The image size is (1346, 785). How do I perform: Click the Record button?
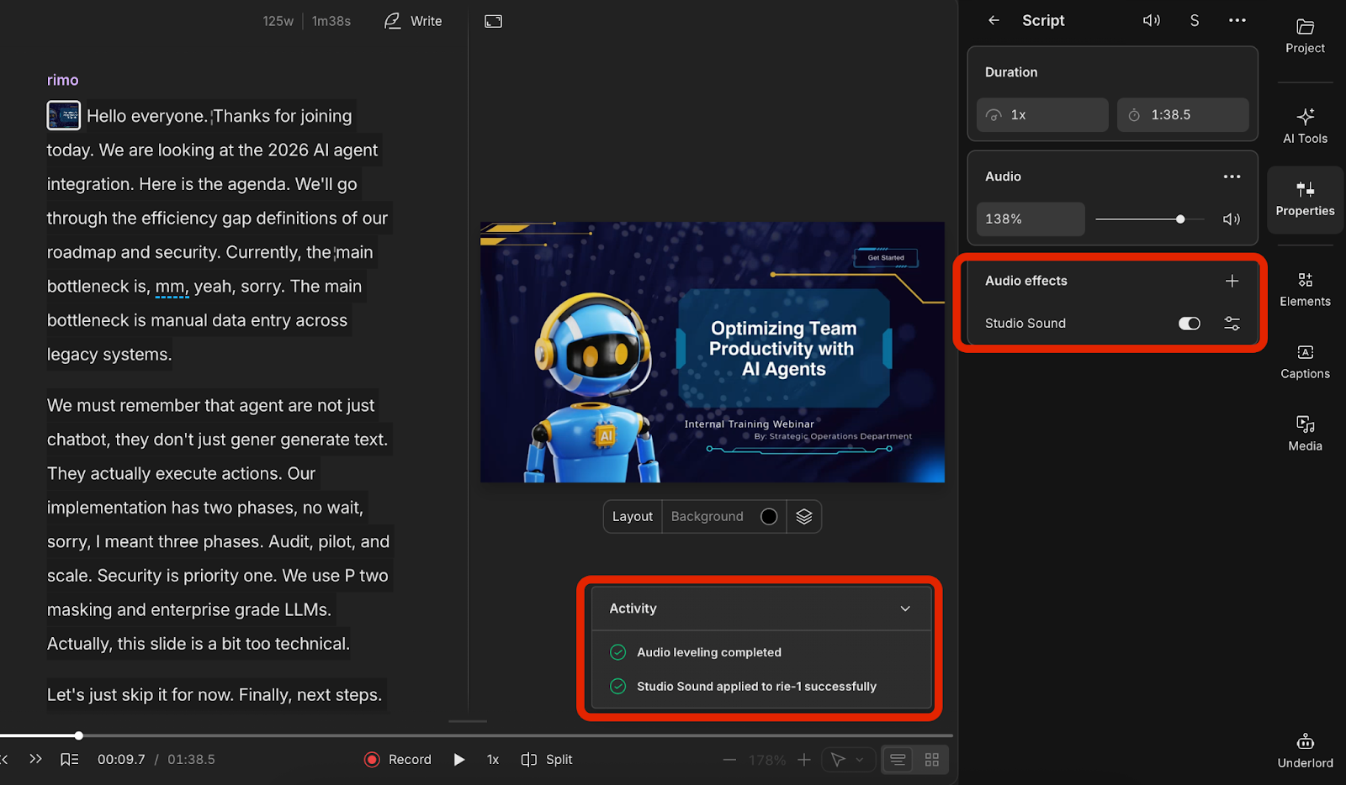398,760
